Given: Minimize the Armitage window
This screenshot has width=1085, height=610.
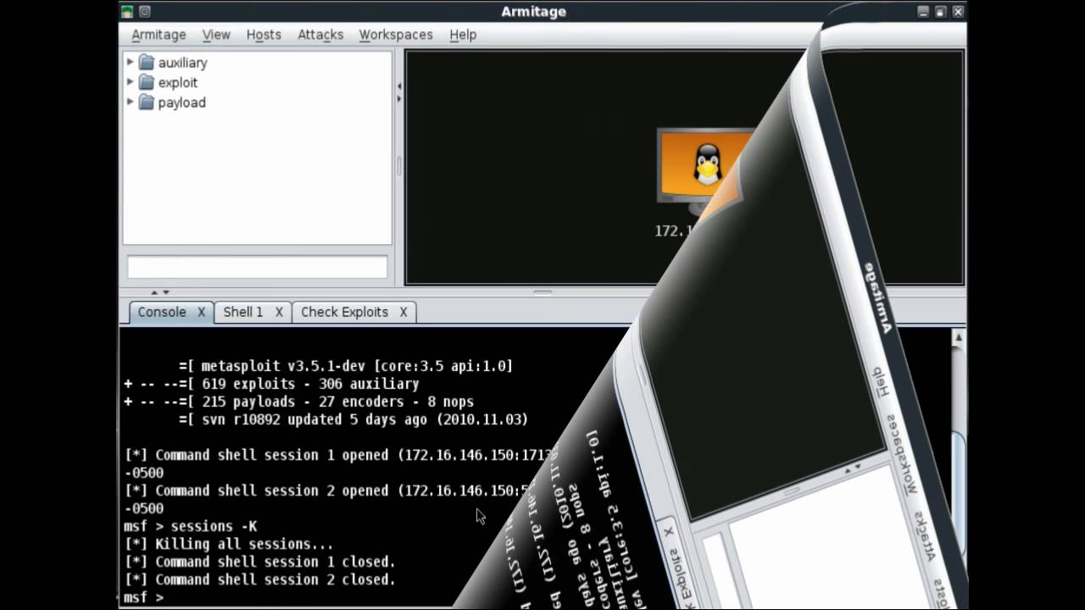Looking at the screenshot, I should [924, 12].
